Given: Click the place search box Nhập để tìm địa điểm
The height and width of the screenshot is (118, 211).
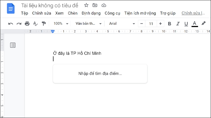Looking at the screenshot, I should click(100, 74).
